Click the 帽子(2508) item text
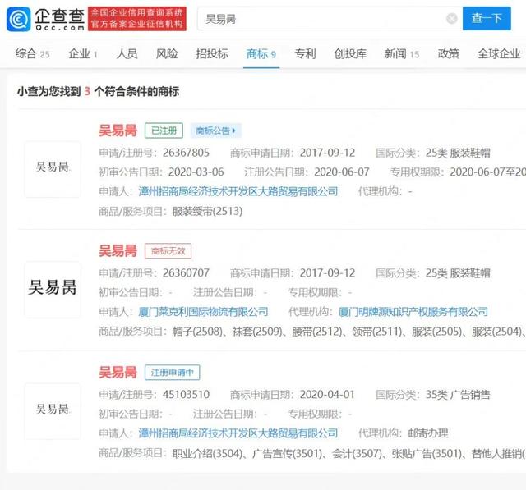This screenshot has height=490, width=526. 197,332
